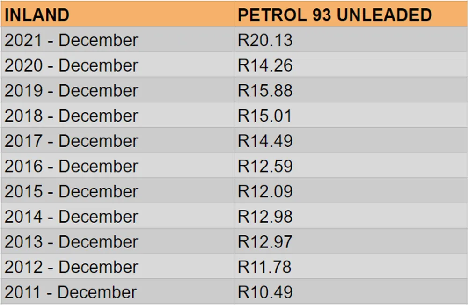Image resolution: width=468 pixels, height=305 pixels.
Task: Select the 2016 - December cell
Action: tap(117, 166)
